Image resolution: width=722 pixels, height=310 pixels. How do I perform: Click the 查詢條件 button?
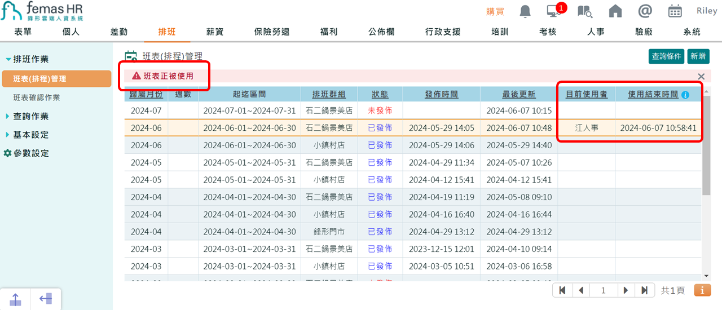coord(667,56)
